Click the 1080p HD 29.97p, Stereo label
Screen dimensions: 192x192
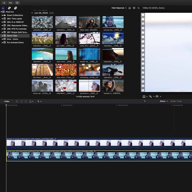154,8
